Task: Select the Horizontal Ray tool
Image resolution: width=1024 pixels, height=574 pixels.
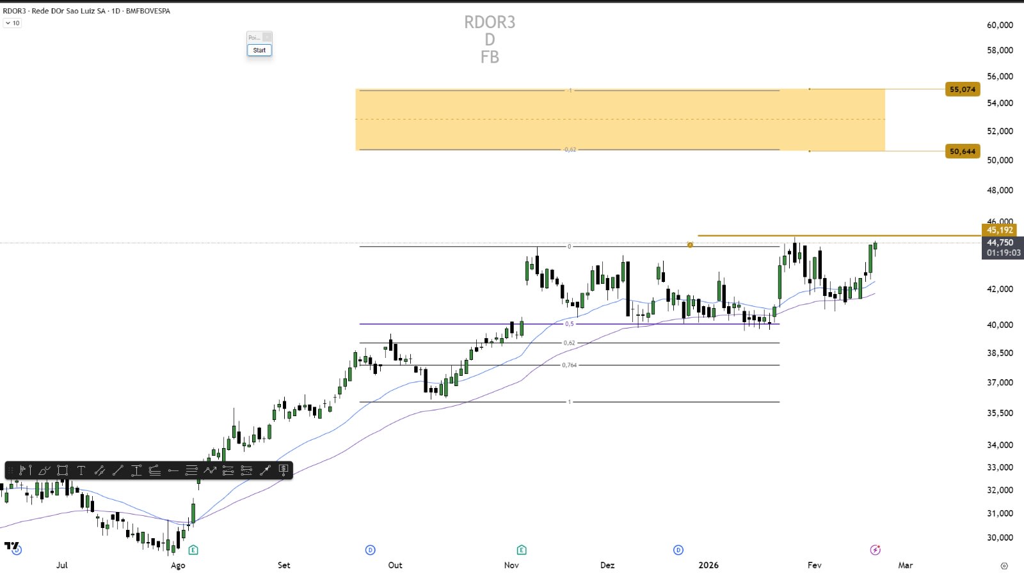Action: (173, 470)
